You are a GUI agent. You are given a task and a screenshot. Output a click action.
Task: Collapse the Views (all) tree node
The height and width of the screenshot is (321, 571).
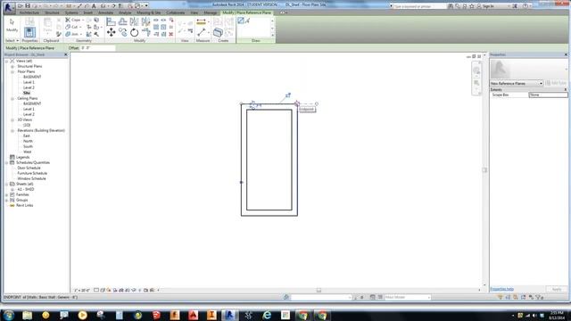coord(6,62)
